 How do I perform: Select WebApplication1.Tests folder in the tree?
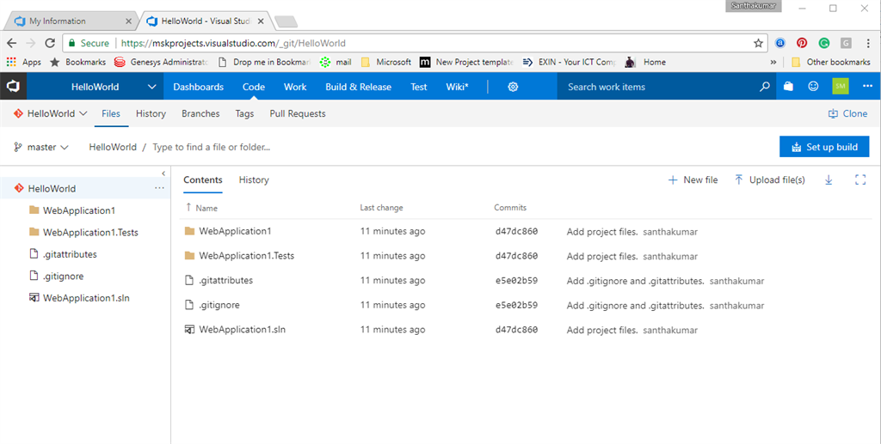(90, 233)
